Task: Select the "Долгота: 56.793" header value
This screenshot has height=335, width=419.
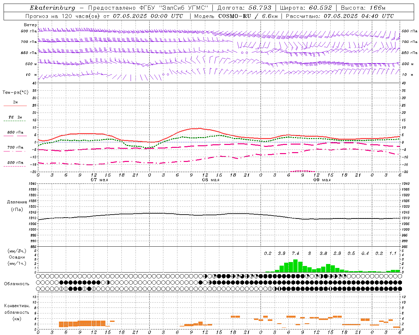Action: [x=244, y=8]
